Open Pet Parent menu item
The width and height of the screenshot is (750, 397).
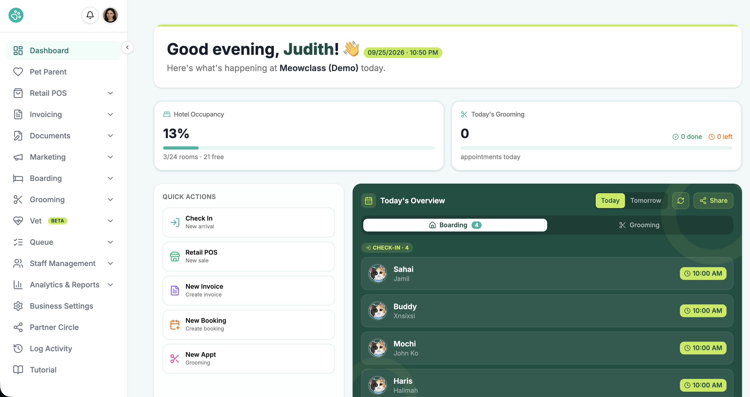pyautogui.click(x=64, y=72)
